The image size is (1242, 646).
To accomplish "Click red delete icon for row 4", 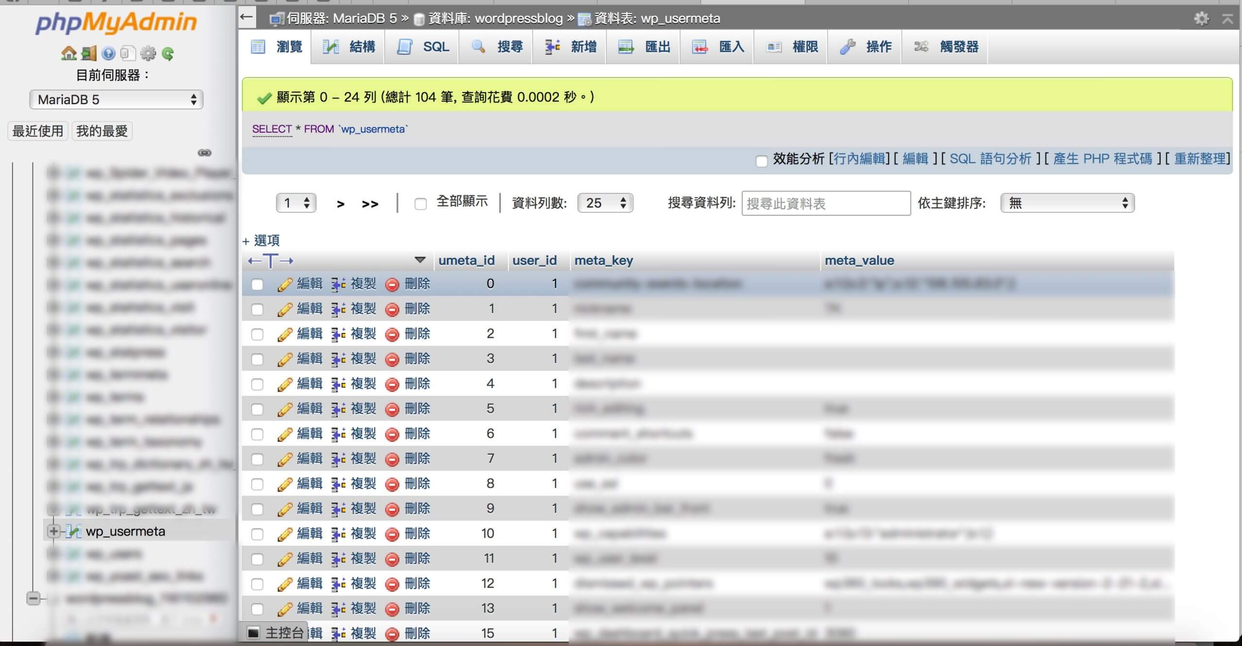I will click(x=392, y=385).
